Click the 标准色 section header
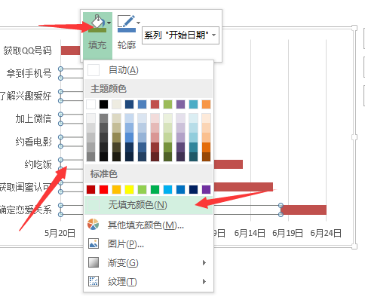Viewport: 365px width, 300px height. point(149,174)
